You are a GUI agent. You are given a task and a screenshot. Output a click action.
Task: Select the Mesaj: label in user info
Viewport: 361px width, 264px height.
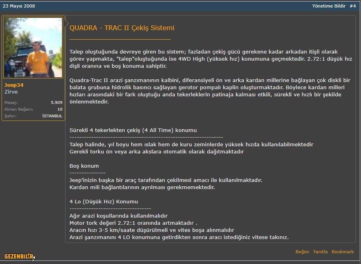click(x=11, y=103)
